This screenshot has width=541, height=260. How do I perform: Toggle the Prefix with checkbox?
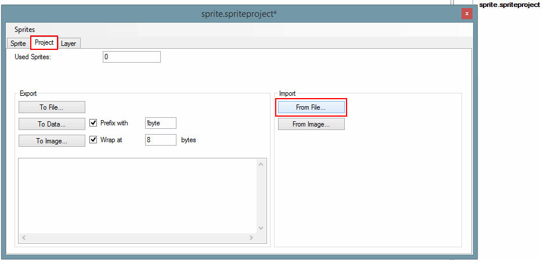pos(93,123)
